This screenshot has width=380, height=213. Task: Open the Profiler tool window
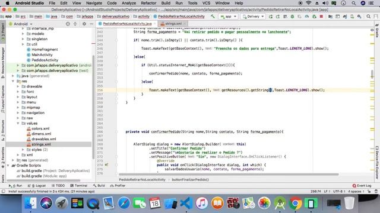(118, 186)
